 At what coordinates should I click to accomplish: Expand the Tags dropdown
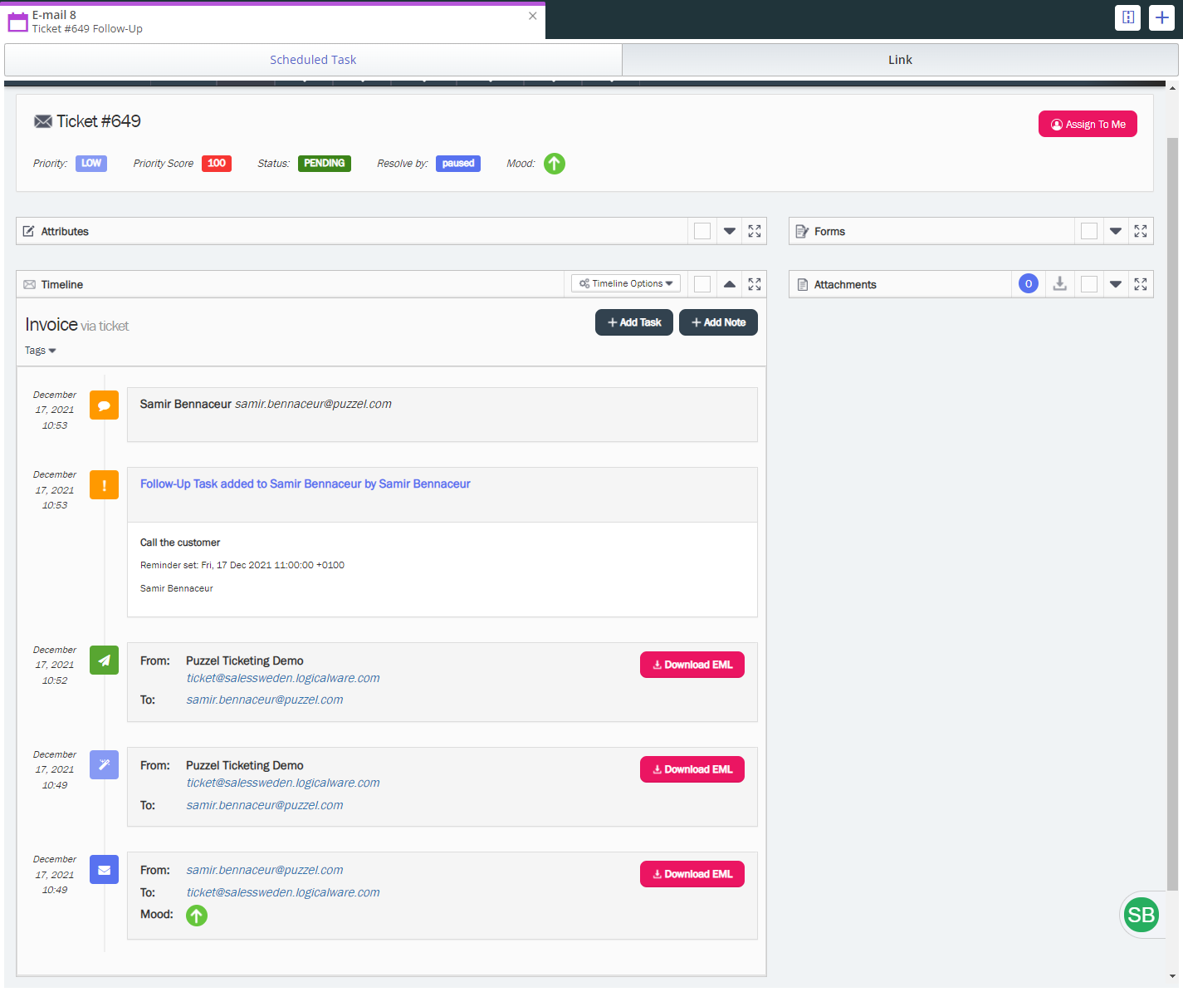click(x=40, y=351)
